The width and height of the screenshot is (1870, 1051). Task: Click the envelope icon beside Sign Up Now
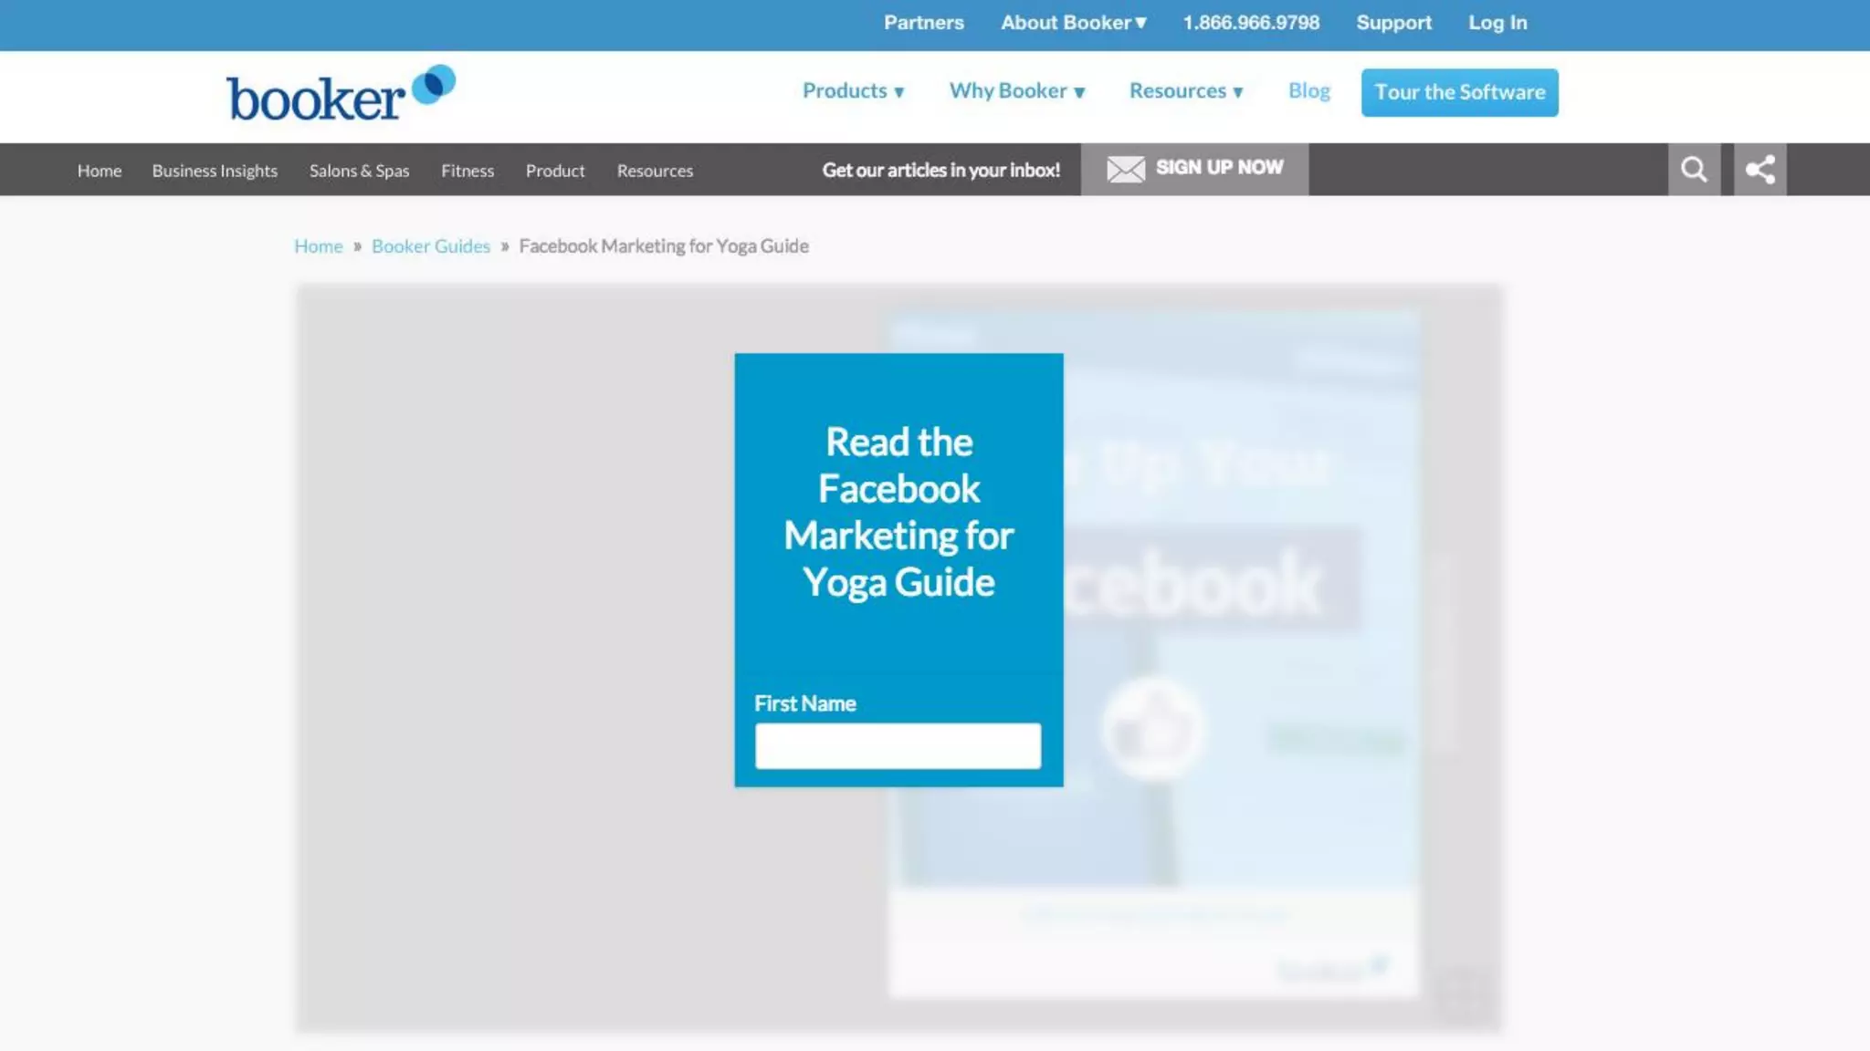pos(1125,169)
